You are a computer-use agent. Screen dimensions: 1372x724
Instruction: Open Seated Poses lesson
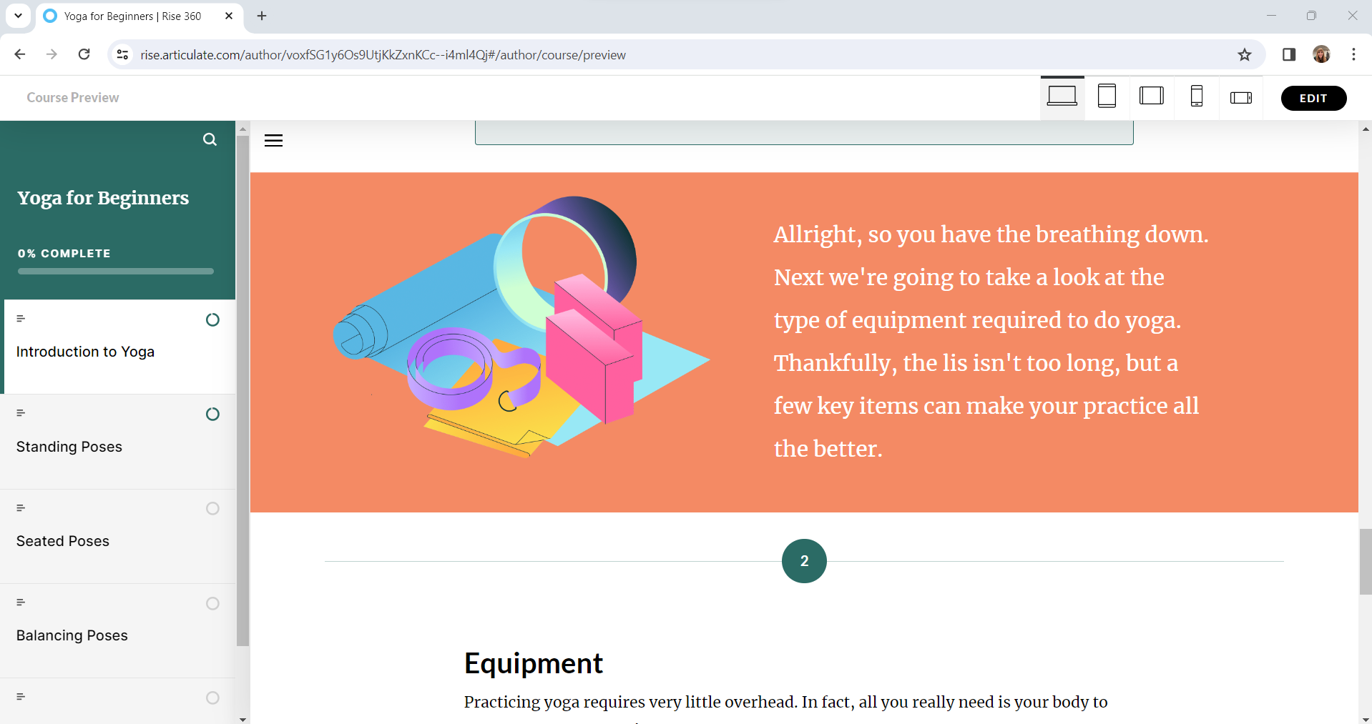117,536
